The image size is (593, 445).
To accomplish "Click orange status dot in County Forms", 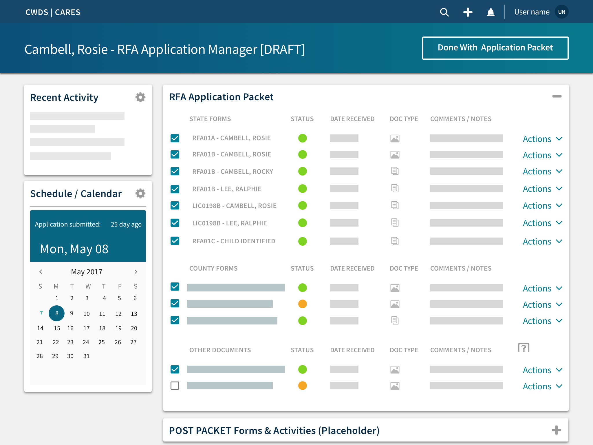I will 302,304.
